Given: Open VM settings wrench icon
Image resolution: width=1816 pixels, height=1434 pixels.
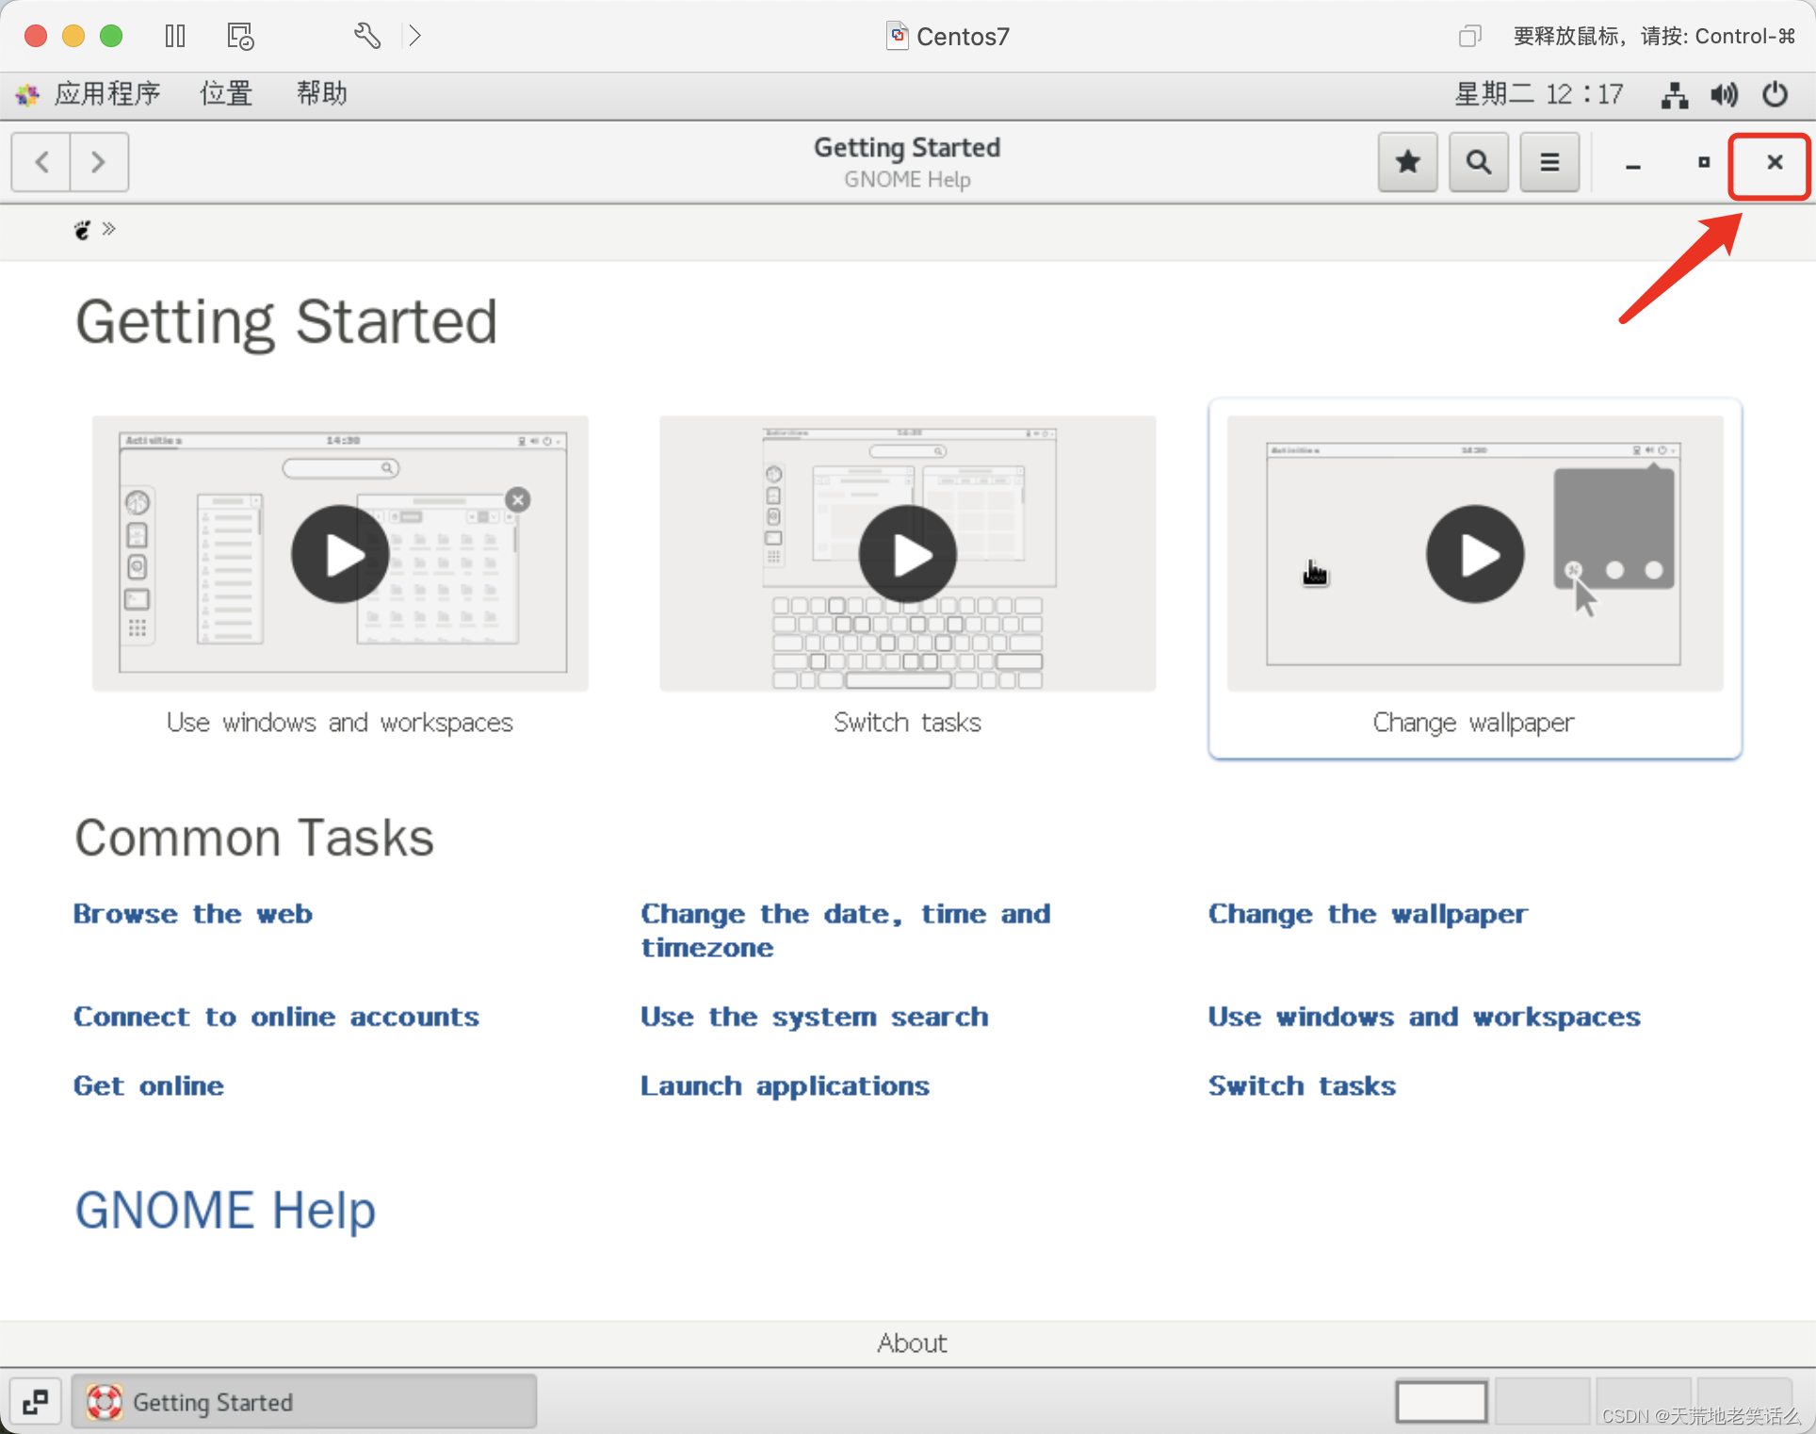Looking at the screenshot, I should pyautogui.click(x=366, y=36).
